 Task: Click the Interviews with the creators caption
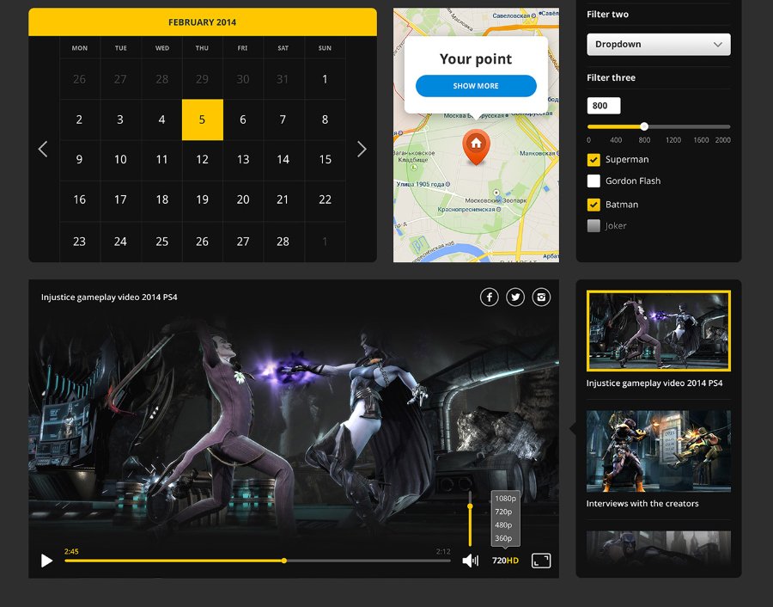click(x=642, y=504)
